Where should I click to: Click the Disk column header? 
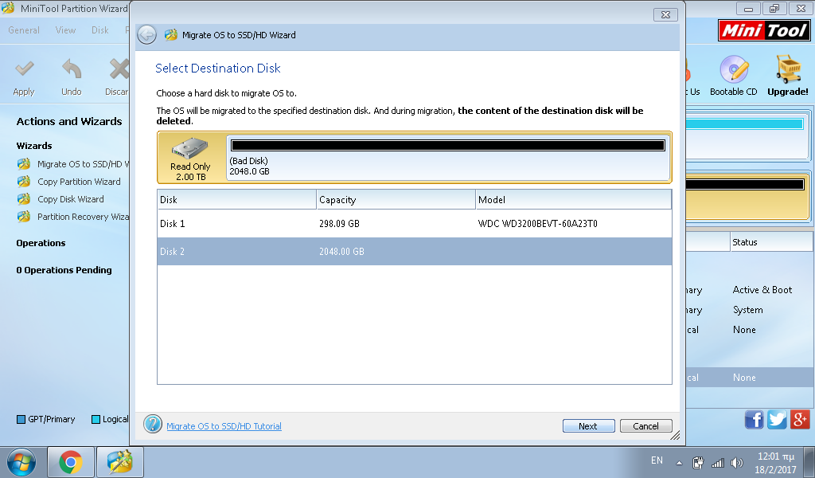[x=236, y=200]
